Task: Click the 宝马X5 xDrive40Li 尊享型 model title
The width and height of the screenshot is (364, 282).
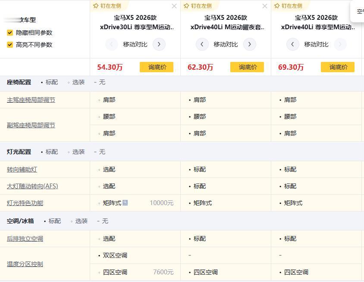Action: coord(316,22)
